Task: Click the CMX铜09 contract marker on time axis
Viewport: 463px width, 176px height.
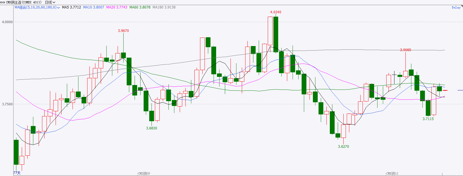Action: click(x=144, y=173)
